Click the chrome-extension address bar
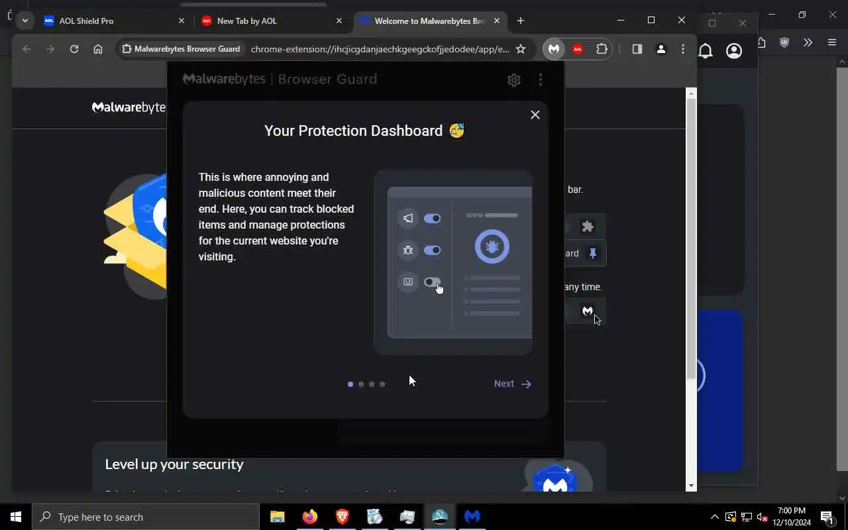 (380, 49)
